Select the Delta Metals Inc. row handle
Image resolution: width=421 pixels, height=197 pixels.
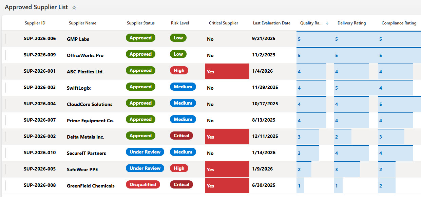[x=5, y=137]
